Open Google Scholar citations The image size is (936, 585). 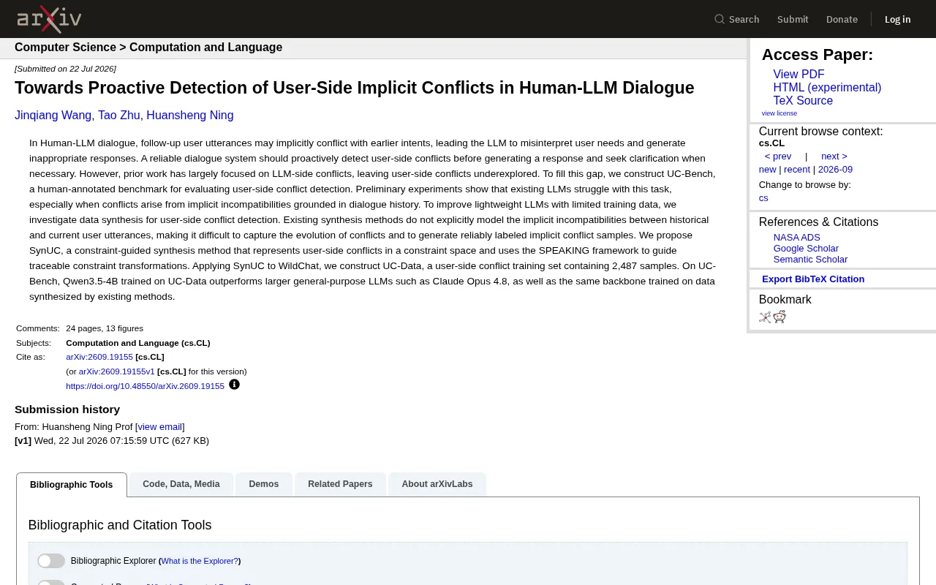pyautogui.click(x=806, y=249)
